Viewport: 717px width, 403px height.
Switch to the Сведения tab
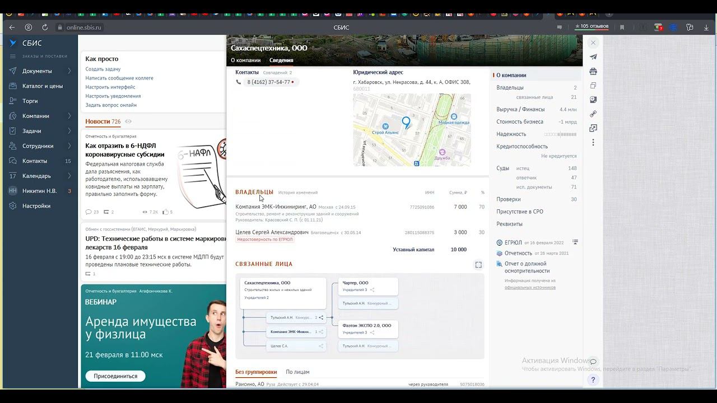pyautogui.click(x=281, y=60)
